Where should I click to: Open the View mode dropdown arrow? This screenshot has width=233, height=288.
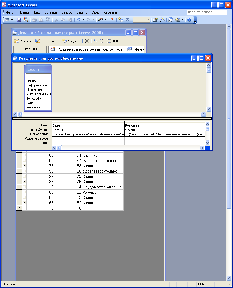(12, 20)
